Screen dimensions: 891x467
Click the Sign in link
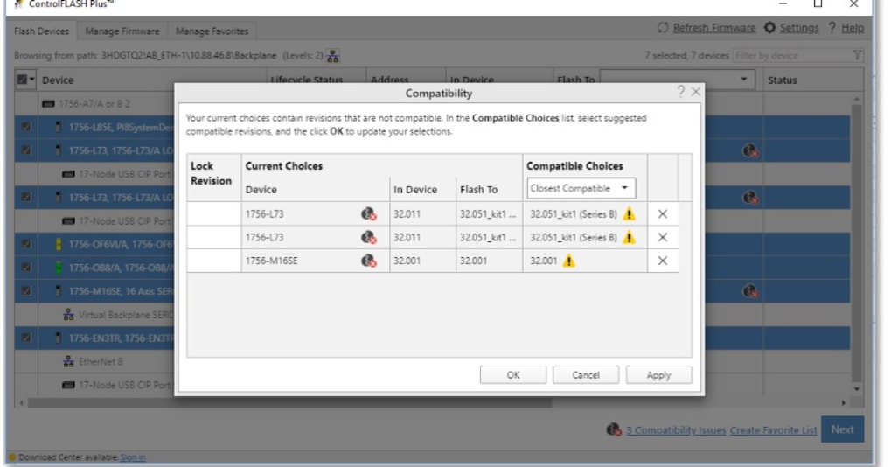(133, 457)
